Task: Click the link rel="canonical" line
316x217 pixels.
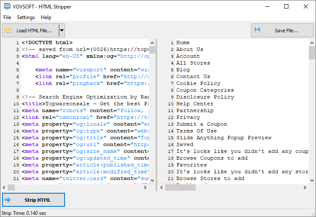Action: tap(85, 117)
